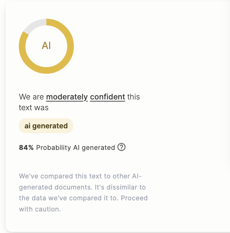The width and height of the screenshot is (230, 233).
Task: Click the "text was" line above the badge
Action: click(x=33, y=108)
